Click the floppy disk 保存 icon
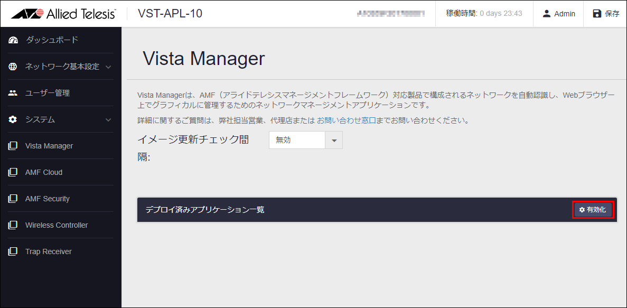 click(x=597, y=14)
